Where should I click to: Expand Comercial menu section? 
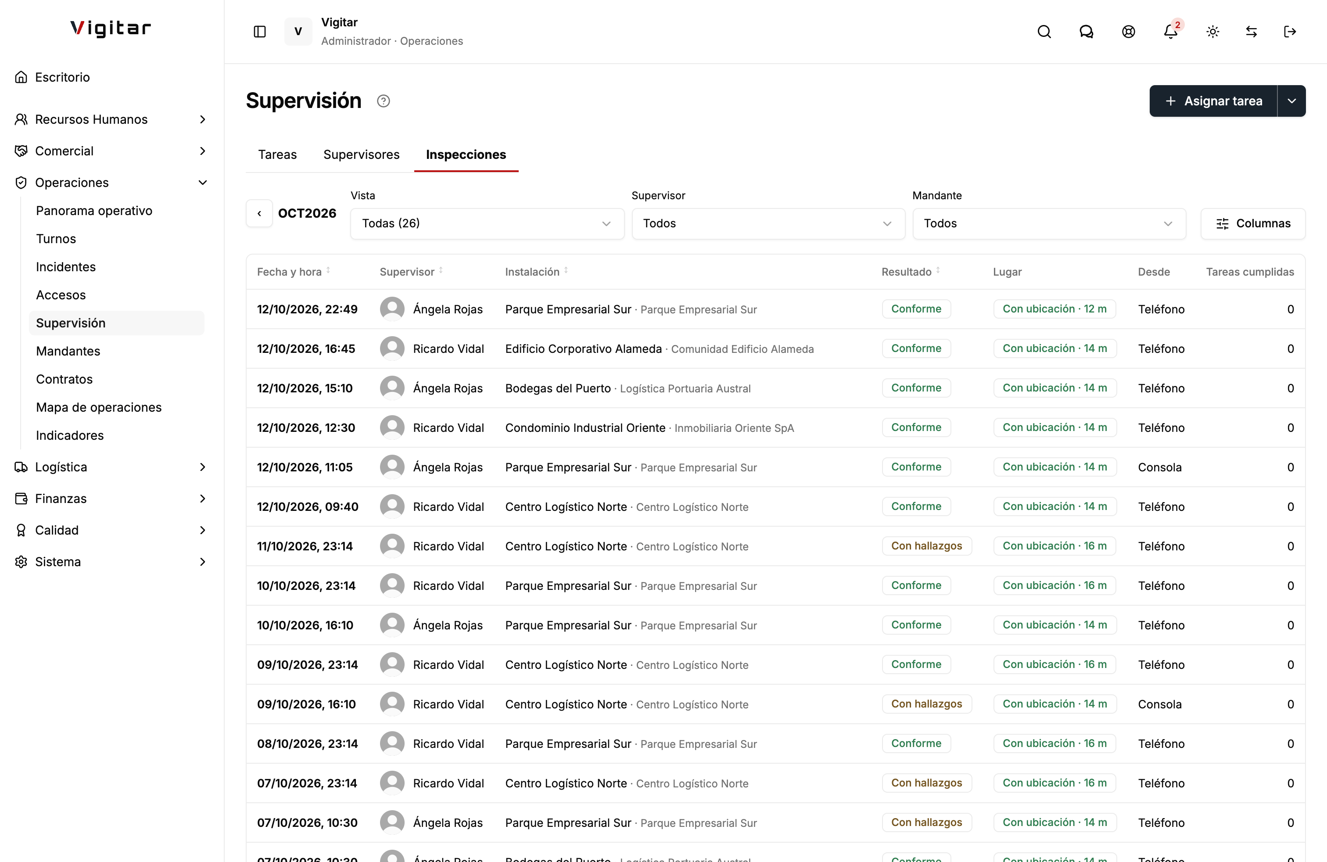tap(111, 151)
